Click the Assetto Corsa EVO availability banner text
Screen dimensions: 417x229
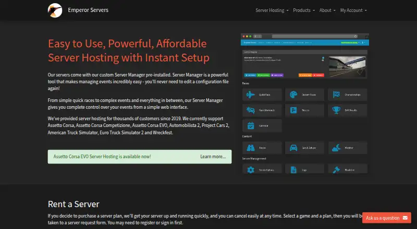click(x=102, y=157)
